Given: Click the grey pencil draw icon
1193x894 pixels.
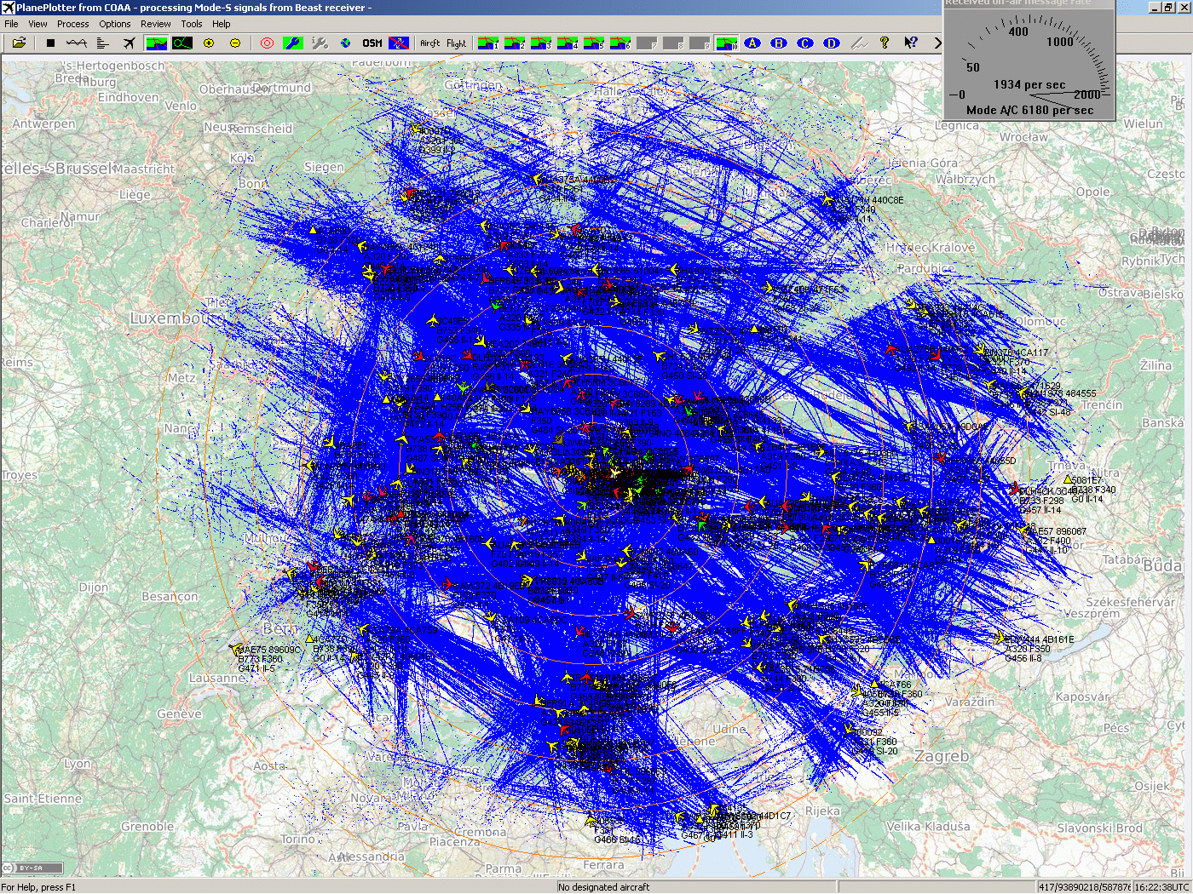Looking at the screenshot, I should (859, 43).
